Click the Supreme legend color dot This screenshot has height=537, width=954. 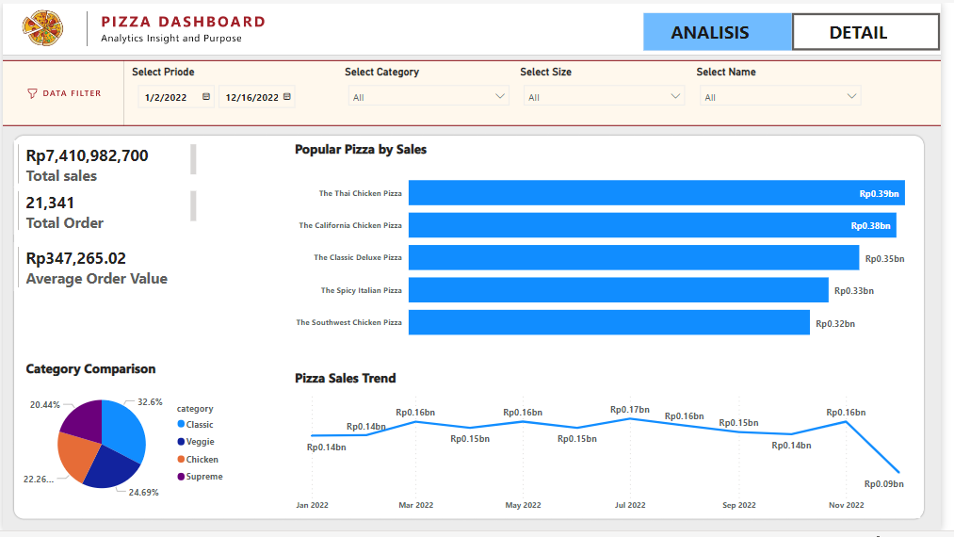pyautogui.click(x=181, y=476)
